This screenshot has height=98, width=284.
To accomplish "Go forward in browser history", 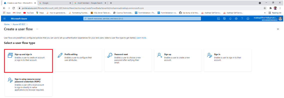I will tap(9, 8).
